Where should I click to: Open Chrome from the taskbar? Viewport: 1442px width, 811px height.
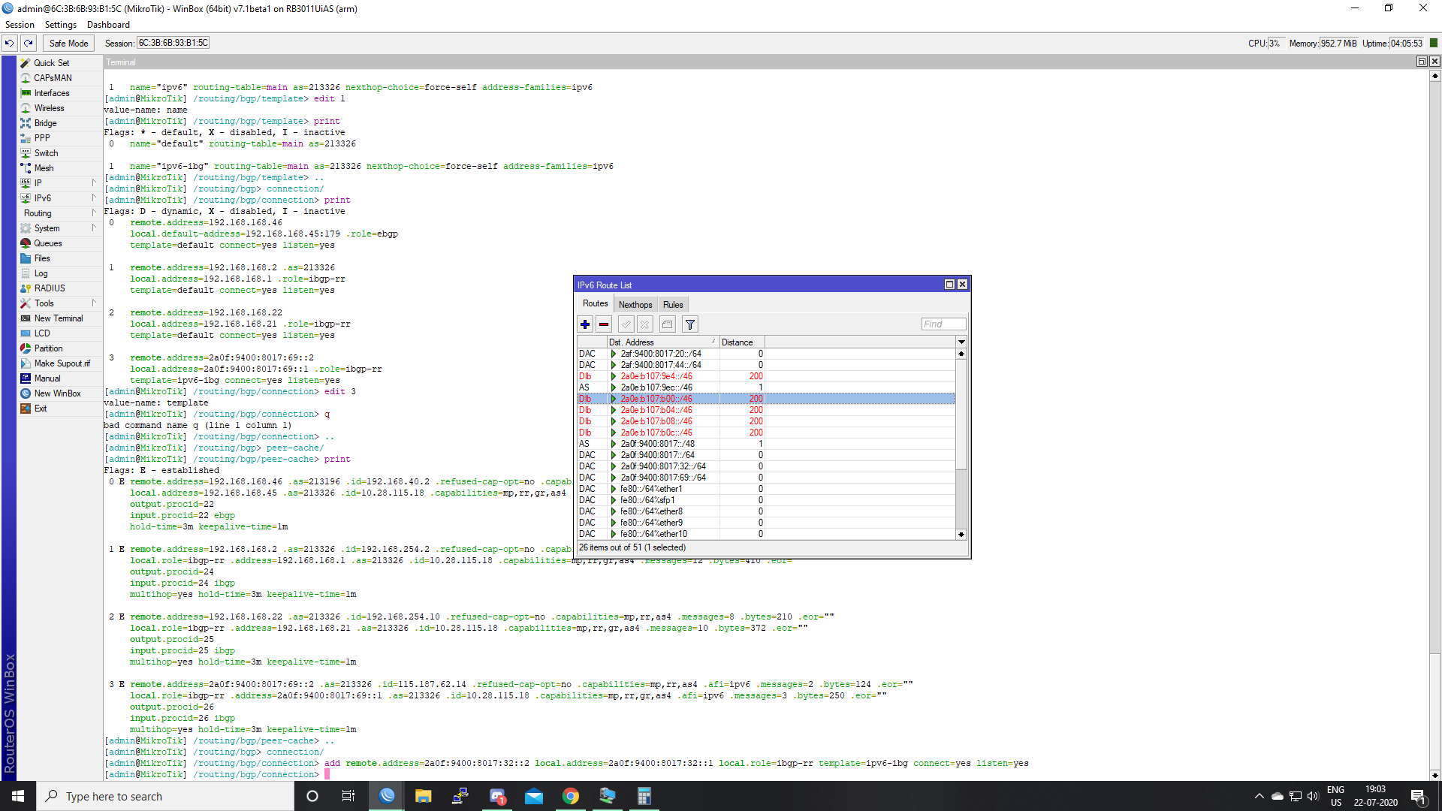[571, 796]
